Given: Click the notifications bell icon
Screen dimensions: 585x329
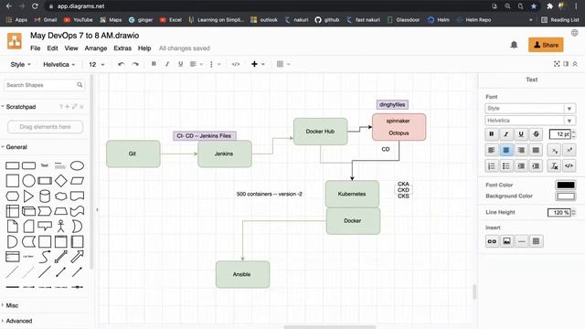Looking at the screenshot, I should coord(514,45).
